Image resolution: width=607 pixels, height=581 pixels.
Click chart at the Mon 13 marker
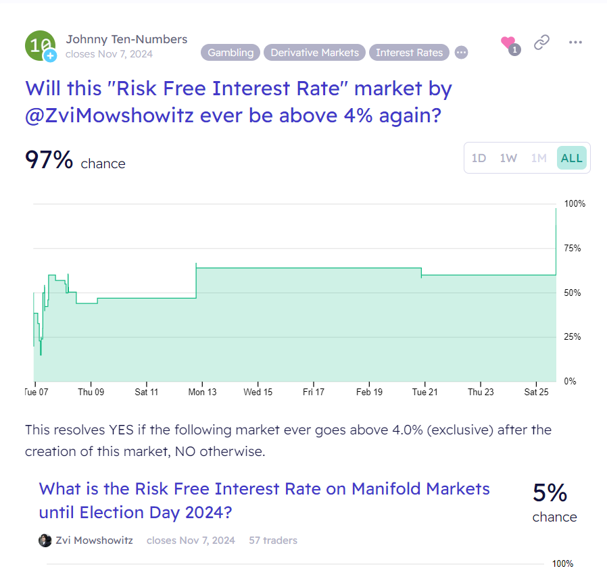pyautogui.click(x=202, y=392)
